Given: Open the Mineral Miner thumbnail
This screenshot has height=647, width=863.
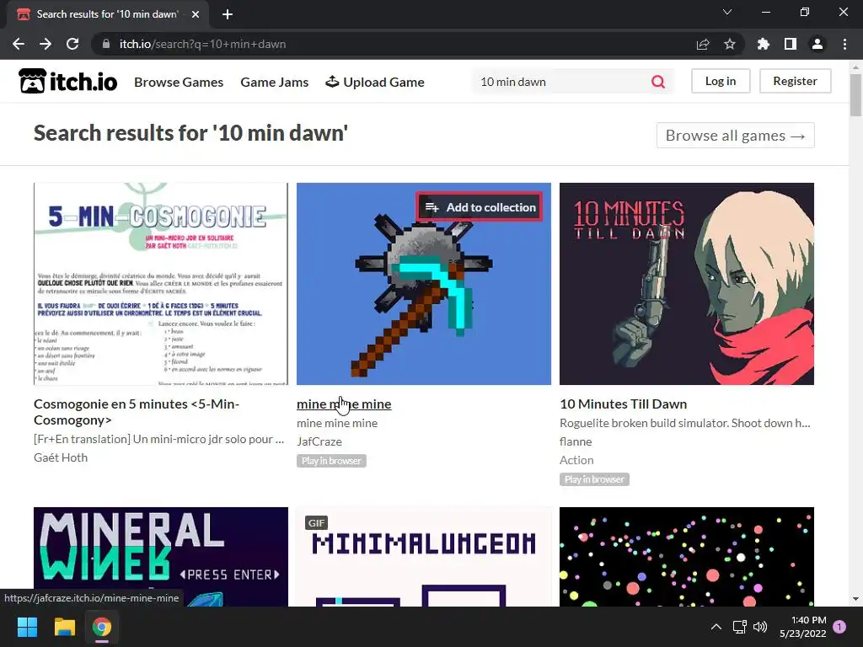Looking at the screenshot, I should click(x=161, y=557).
